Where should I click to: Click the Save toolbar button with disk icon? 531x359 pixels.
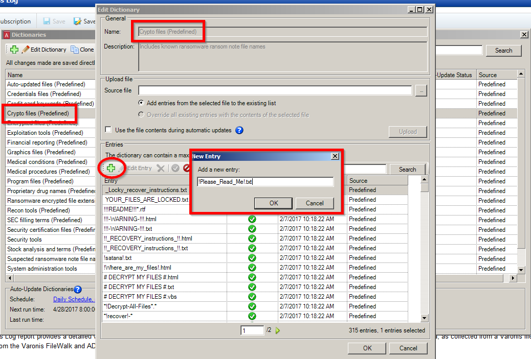point(54,21)
